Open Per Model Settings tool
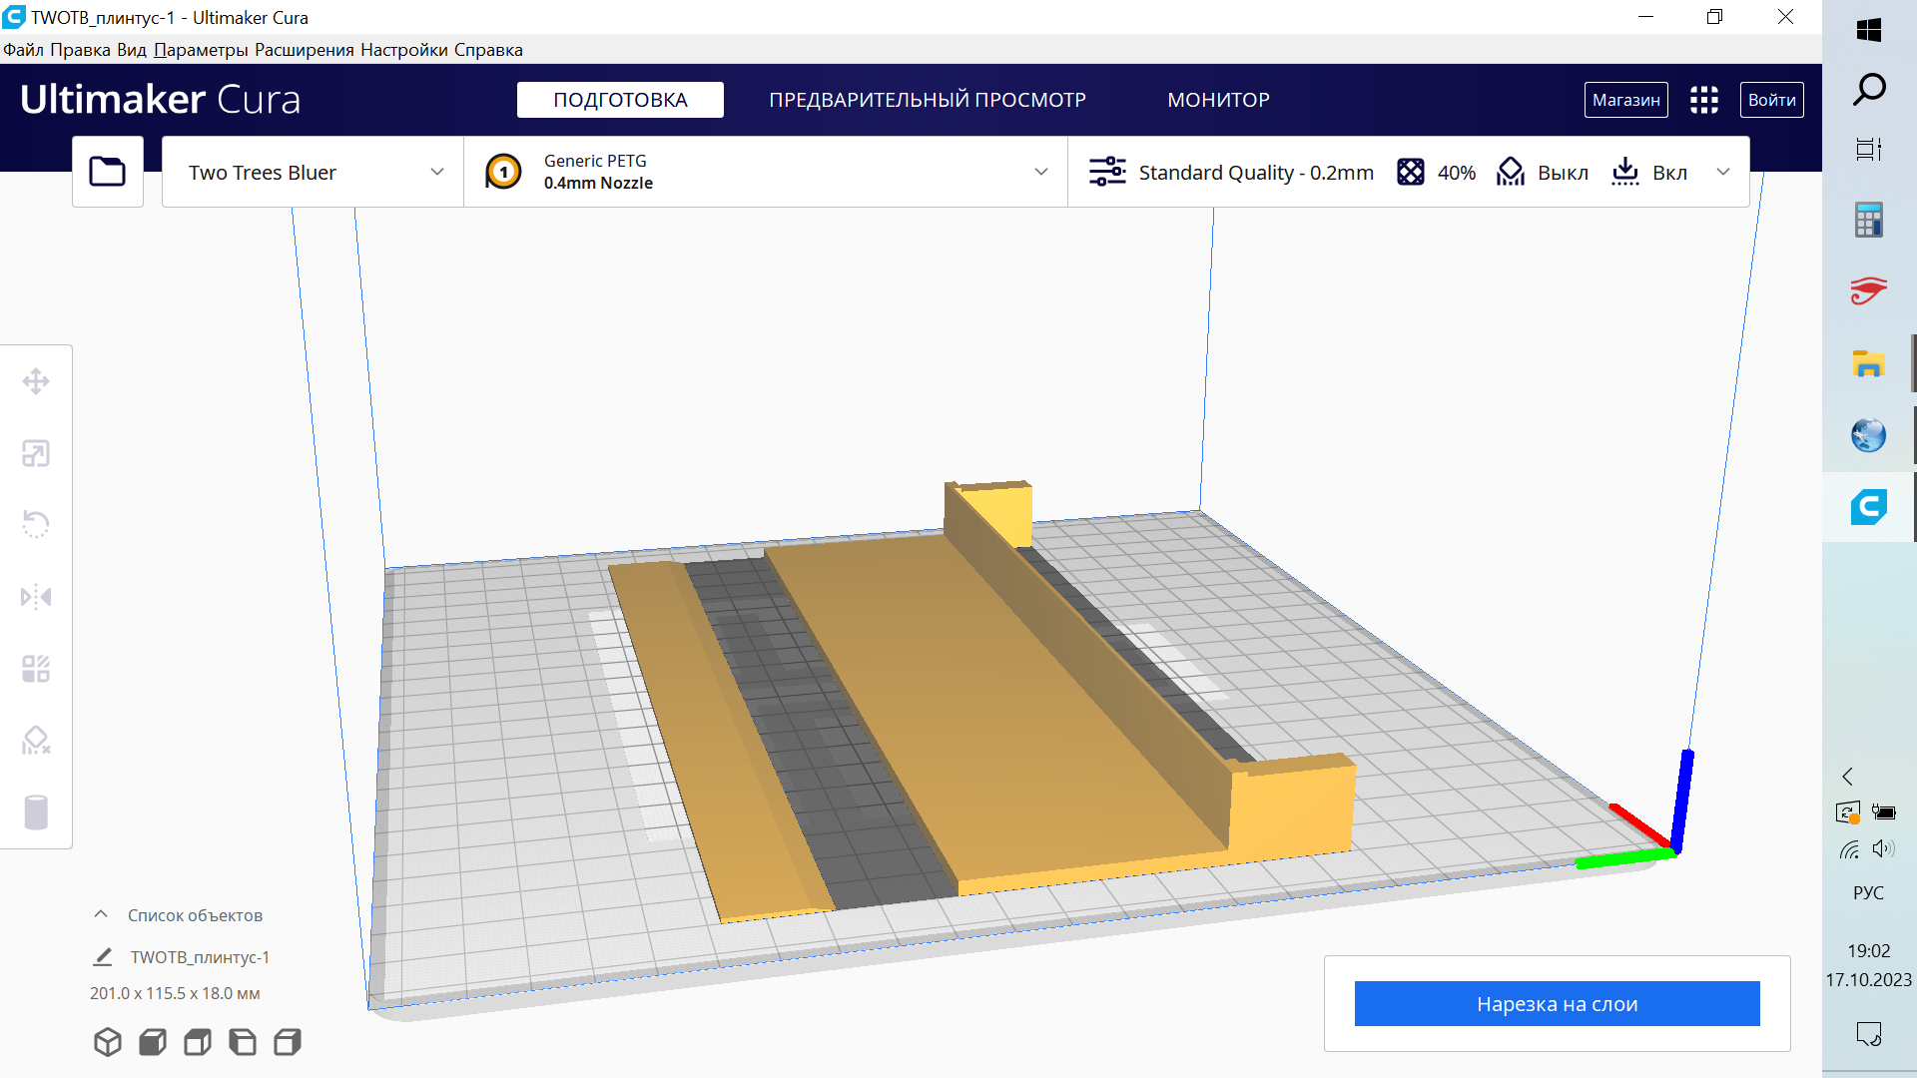The width and height of the screenshot is (1917, 1078). click(36, 669)
